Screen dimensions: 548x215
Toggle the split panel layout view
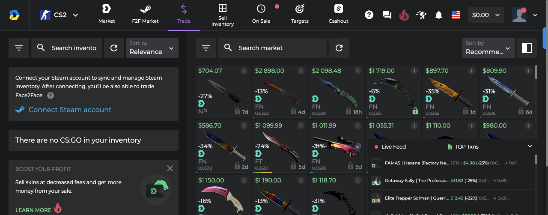[x=527, y=48]
